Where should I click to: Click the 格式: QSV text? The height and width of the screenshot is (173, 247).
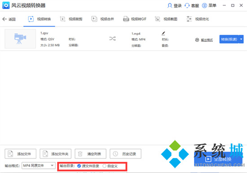coord(47,39)
